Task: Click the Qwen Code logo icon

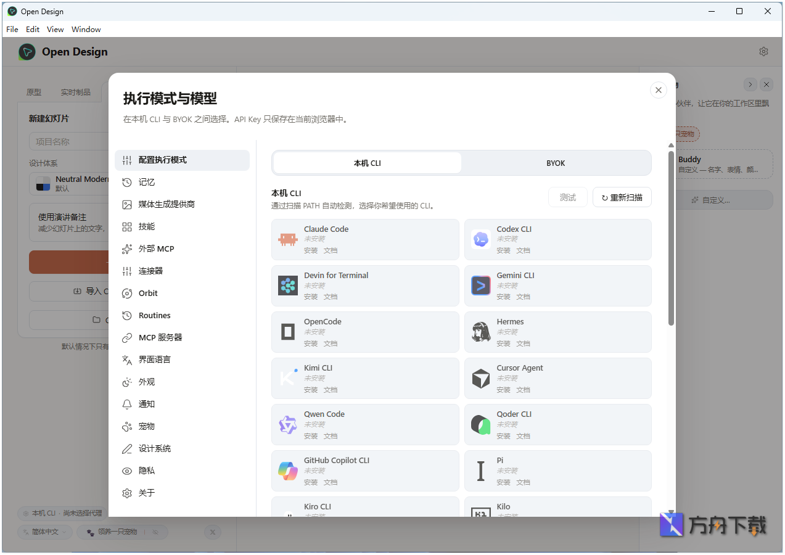Action: 288,424
